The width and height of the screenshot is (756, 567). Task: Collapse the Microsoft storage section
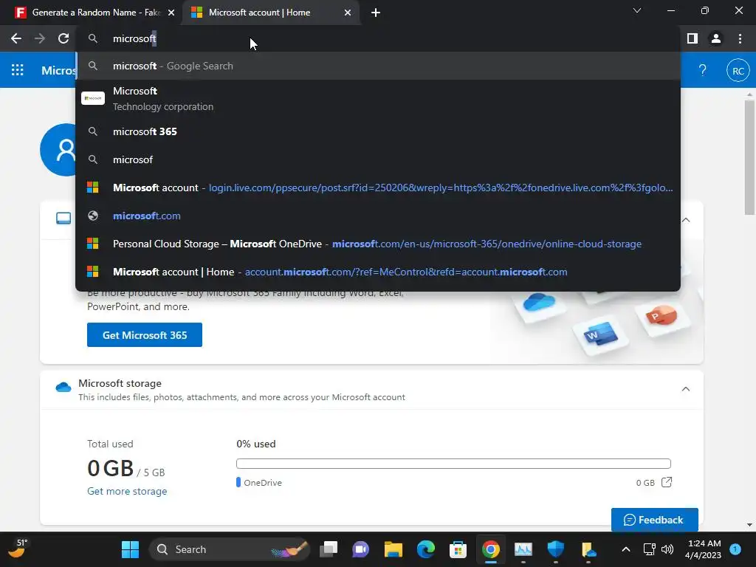click(686, 388)
